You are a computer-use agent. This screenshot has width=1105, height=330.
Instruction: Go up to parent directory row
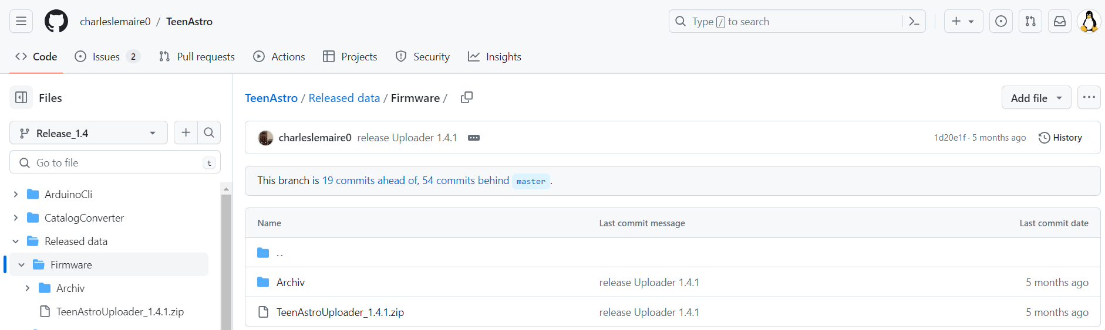click(x=672, y=253)
